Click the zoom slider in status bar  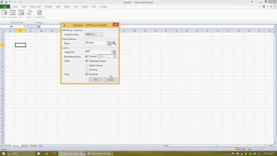click(x=264, y=149)
